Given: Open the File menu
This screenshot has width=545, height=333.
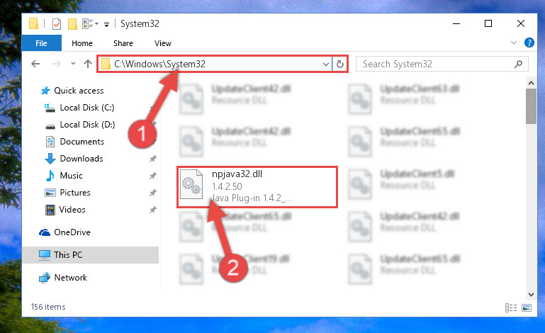Looking at the screenshot, I should point(41,43).
